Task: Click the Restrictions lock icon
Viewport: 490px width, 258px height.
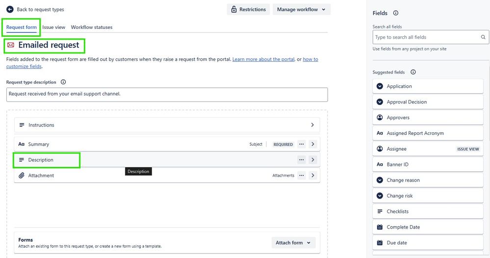Action: point(234,9)
